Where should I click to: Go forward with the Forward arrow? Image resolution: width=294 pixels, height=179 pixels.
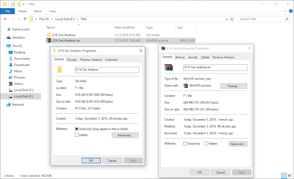[13, 19]
